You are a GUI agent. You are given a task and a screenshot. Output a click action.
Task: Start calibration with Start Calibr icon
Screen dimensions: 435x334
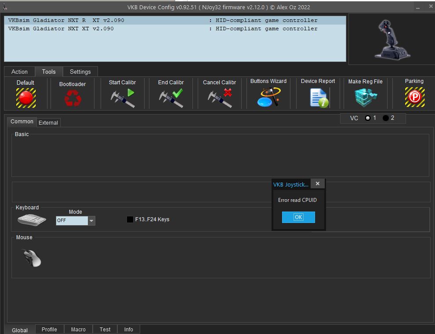pos(123,98)
